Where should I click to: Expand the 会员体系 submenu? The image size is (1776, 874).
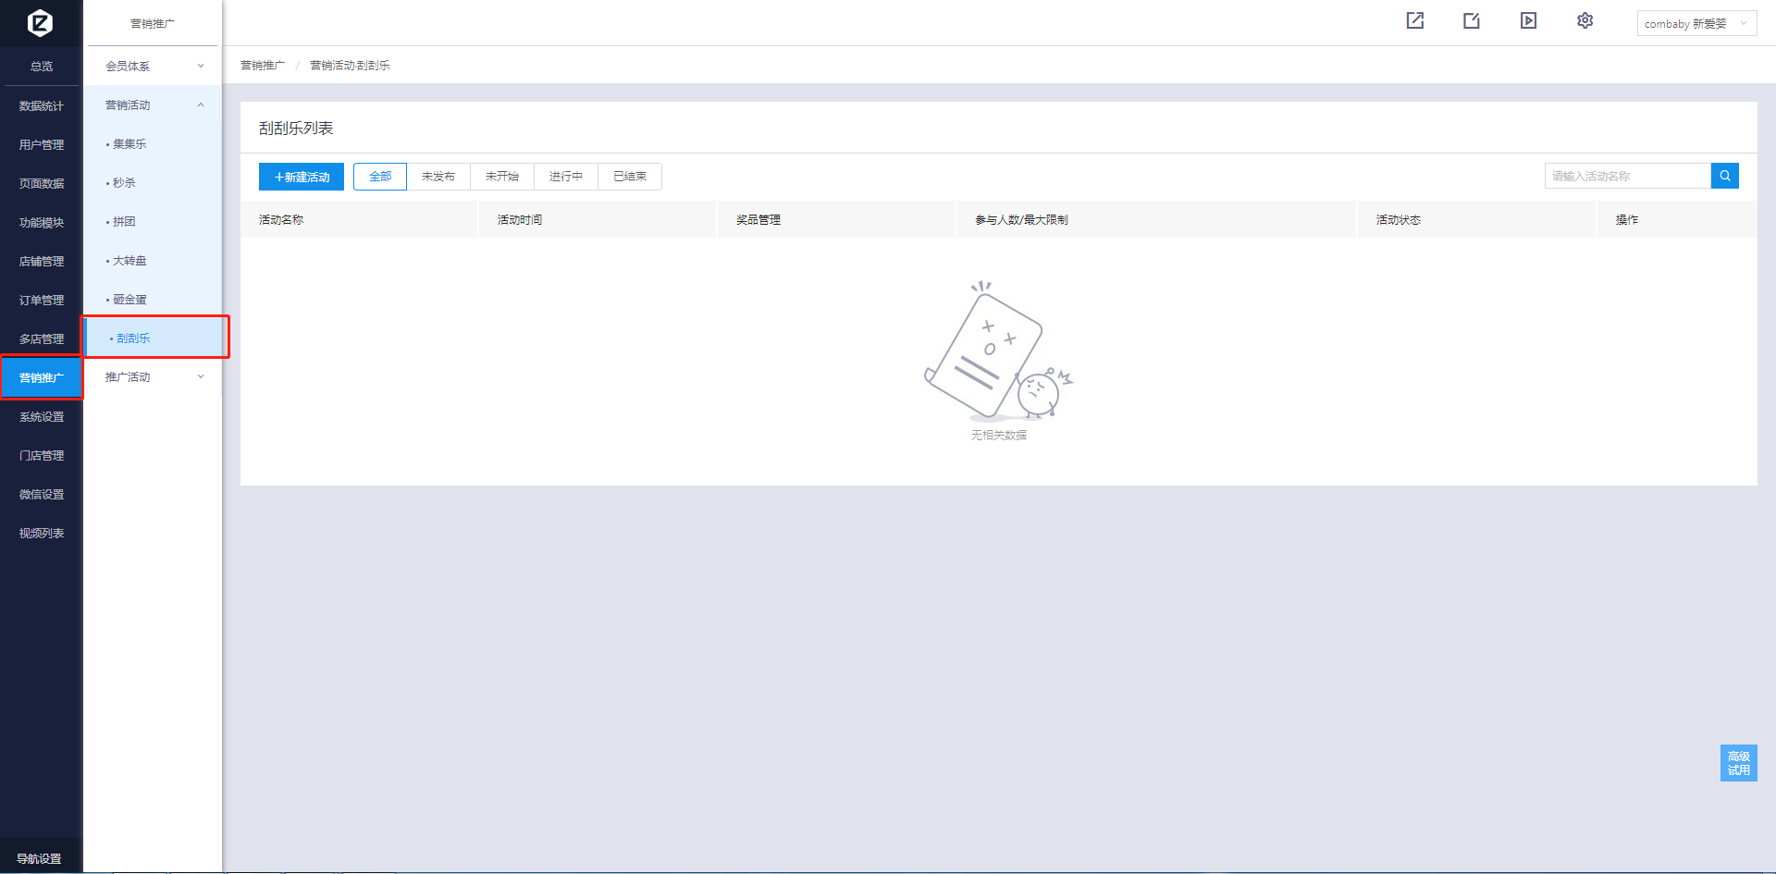coord(153,67)
